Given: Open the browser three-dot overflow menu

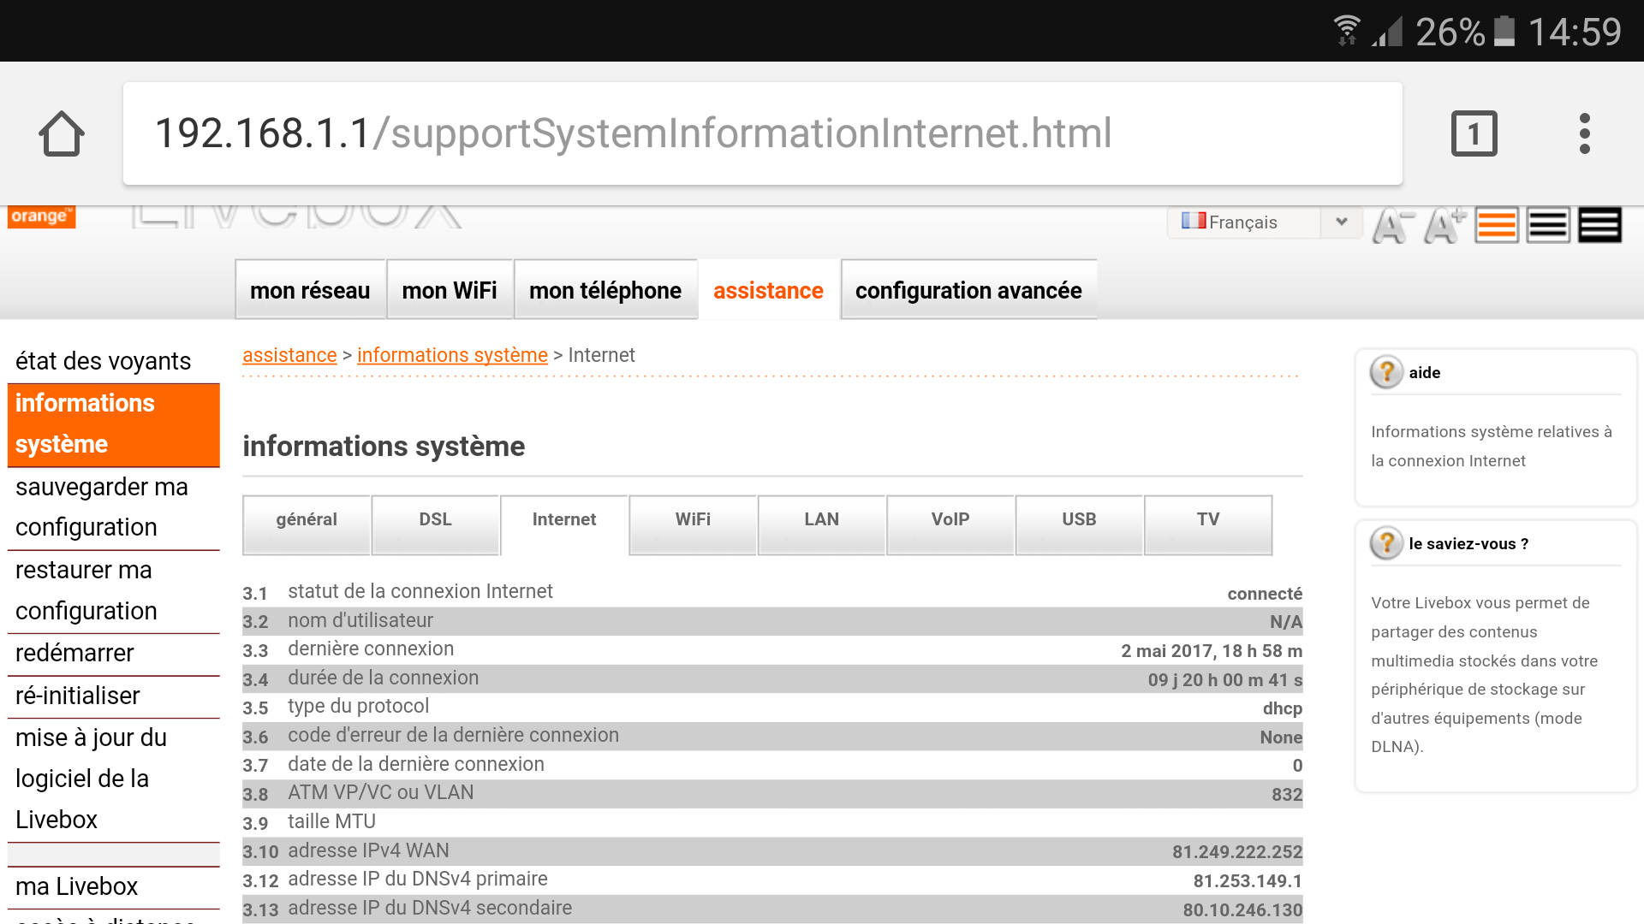Looking at the screenshot, I should (x=1584, y=133).
